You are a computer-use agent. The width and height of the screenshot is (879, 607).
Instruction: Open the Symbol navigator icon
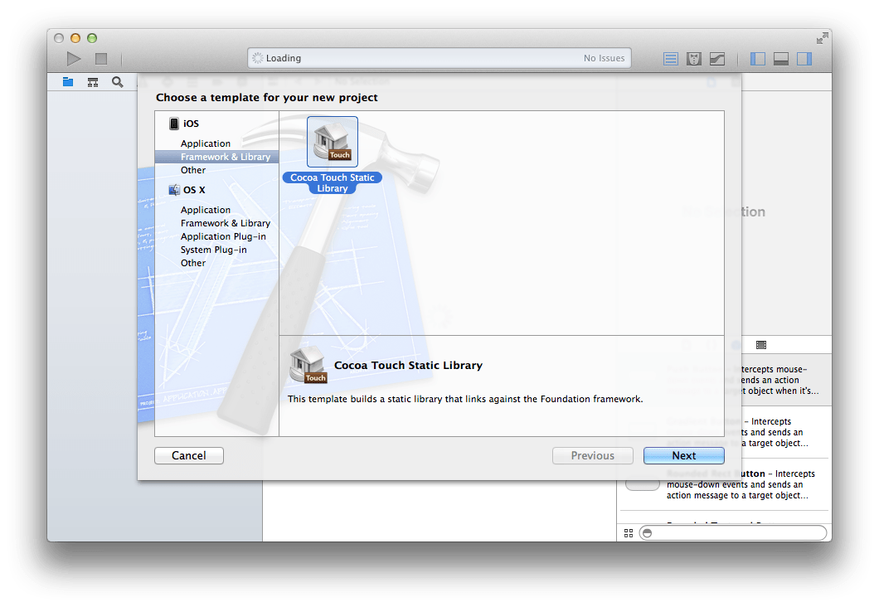[x=93, y=82]
